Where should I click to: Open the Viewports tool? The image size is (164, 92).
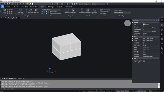point(67,11)
